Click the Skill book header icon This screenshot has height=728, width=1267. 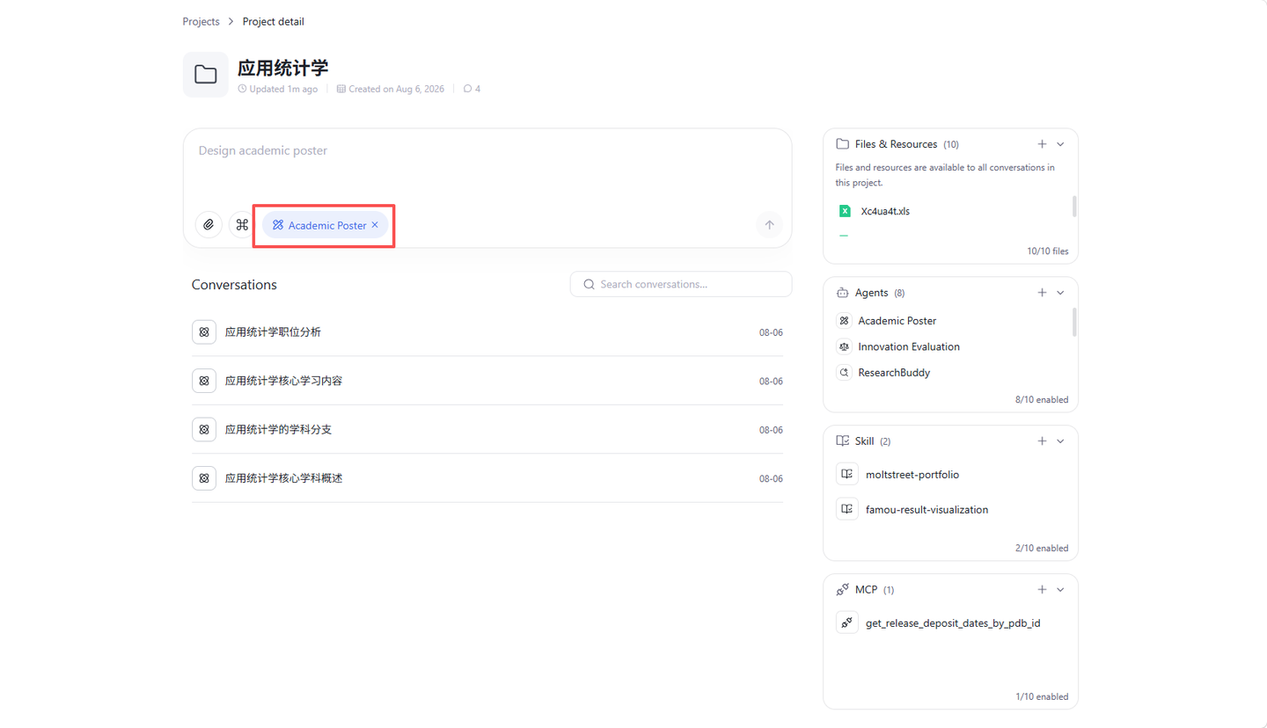(842, 441)
